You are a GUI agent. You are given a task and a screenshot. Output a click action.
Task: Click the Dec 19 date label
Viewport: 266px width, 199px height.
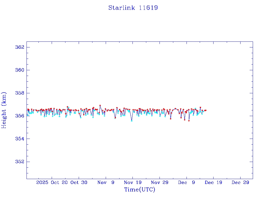(213, 182)
